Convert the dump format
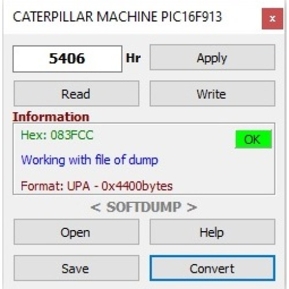 (x=212, y=268)
